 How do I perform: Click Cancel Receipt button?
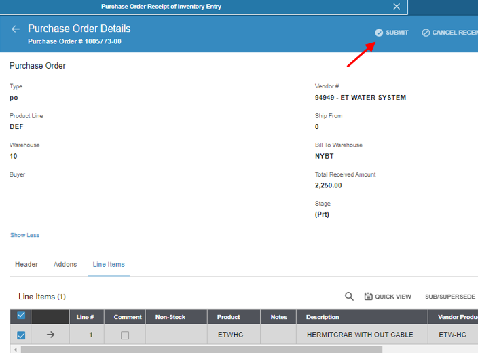coord(449,33)
